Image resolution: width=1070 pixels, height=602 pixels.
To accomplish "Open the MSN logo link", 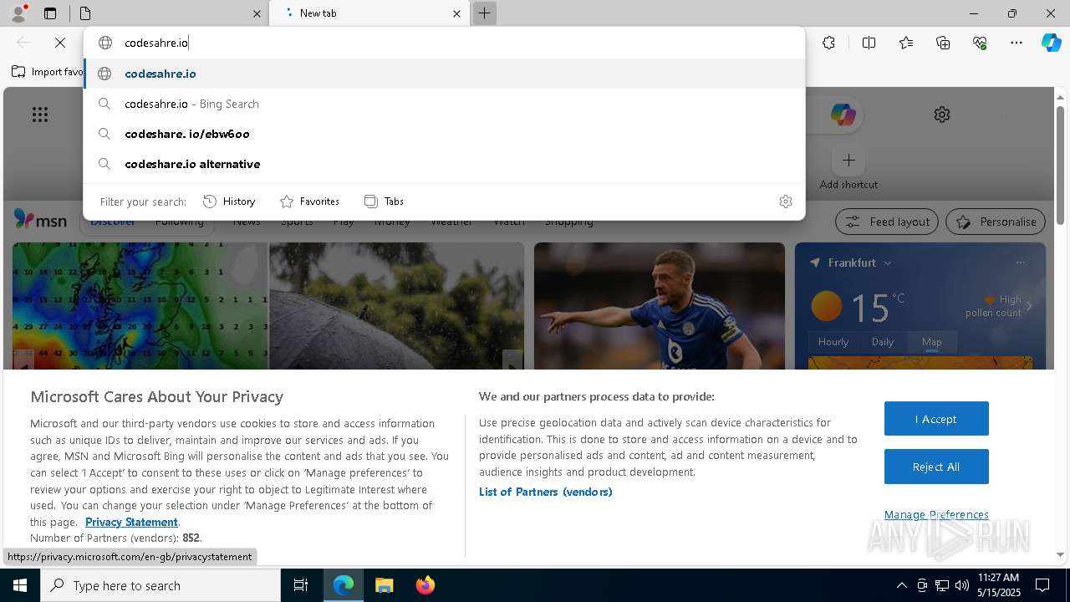I will point(40,220).
